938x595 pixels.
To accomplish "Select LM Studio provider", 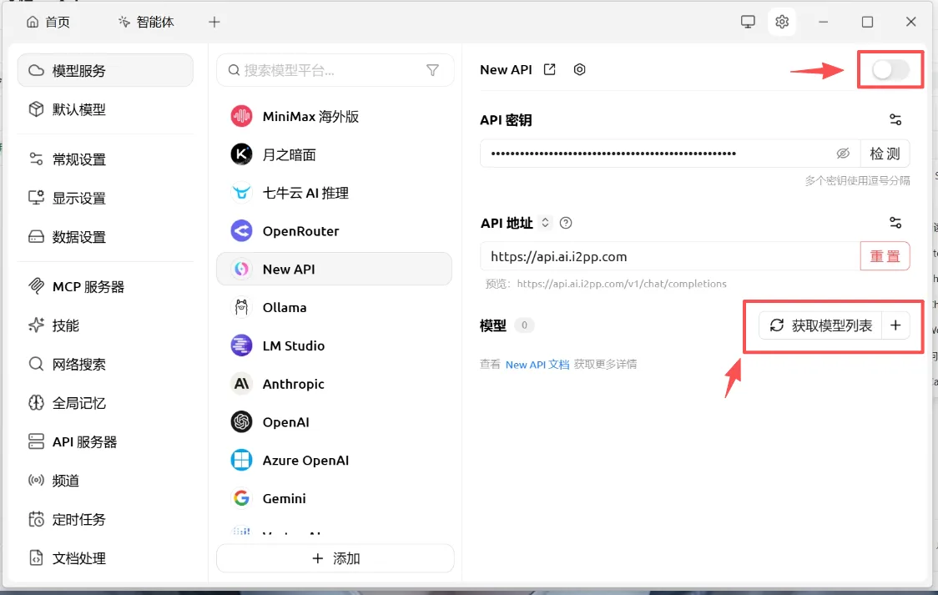I will coord(334,345).
